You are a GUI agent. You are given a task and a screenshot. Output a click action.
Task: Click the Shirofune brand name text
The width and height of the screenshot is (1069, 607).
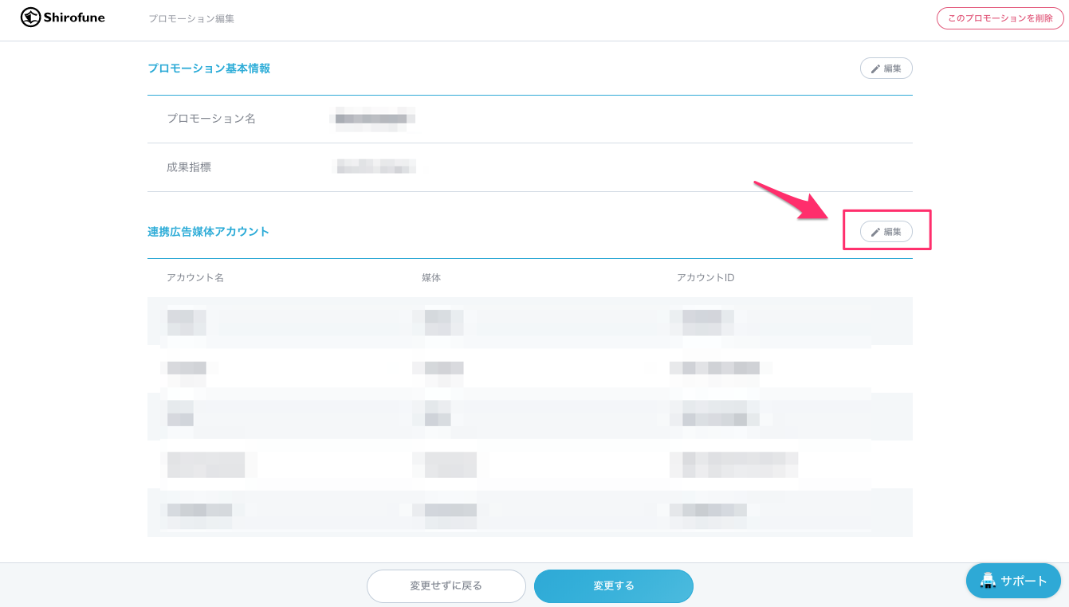point(74,18)
